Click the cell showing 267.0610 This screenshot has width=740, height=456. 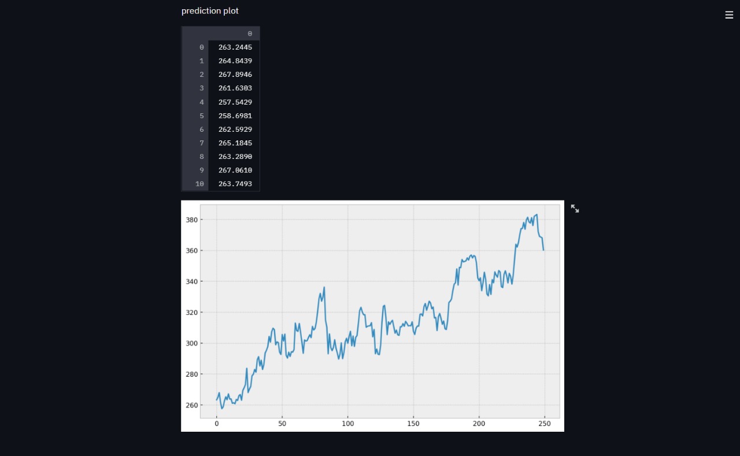click(x=235, y=170)
